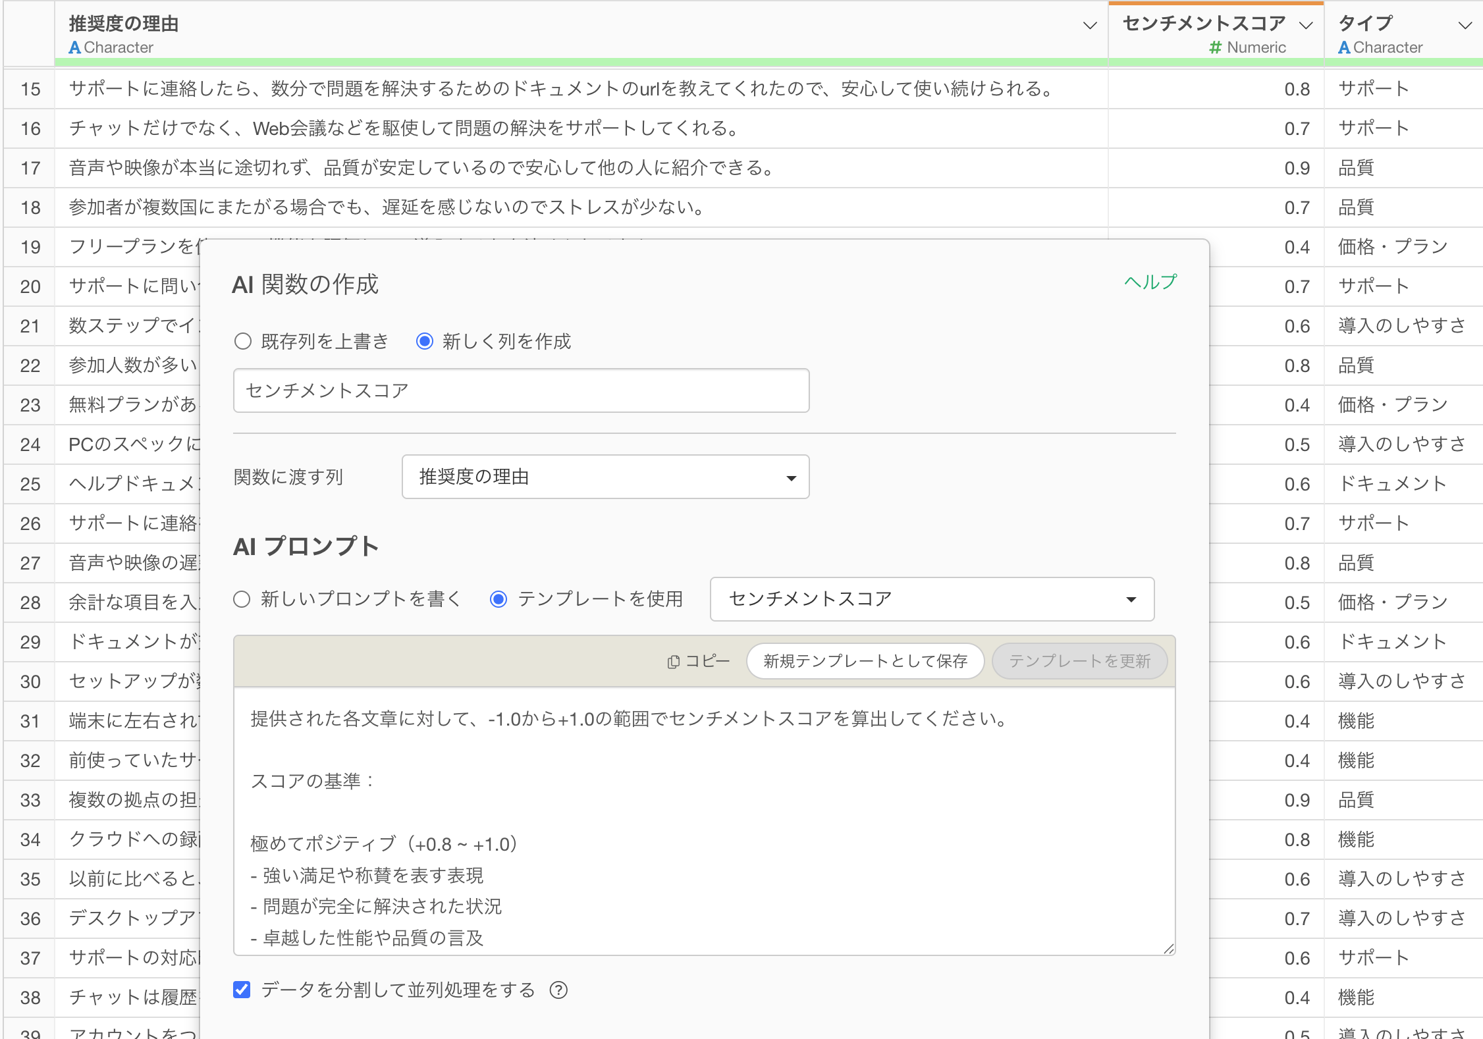
Task: Click row number 33
Action: (x=30, y=800)
